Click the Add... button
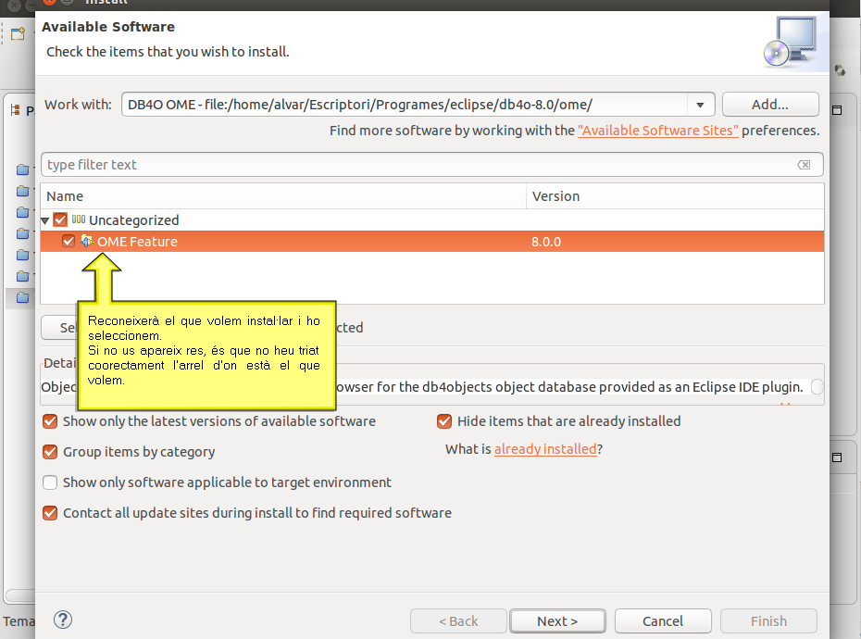 [x=770, y=105]
